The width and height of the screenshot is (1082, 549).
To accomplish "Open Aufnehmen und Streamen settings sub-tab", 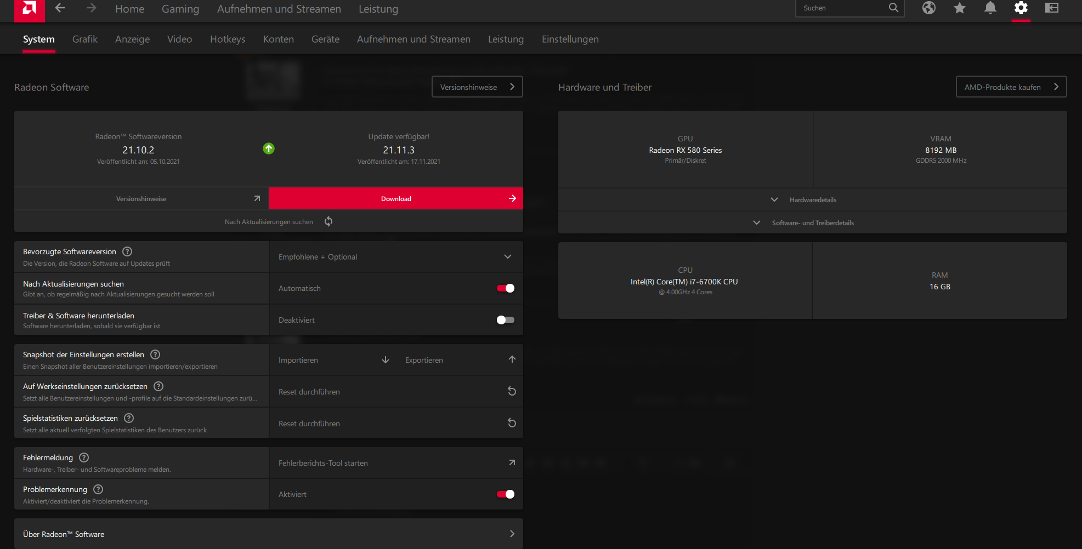I will point(414,39).
